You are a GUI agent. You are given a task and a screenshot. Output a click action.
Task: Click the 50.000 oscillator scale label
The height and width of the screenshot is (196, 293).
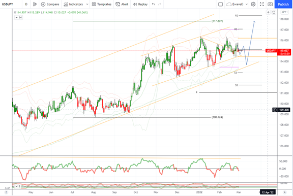coord(283,161)
